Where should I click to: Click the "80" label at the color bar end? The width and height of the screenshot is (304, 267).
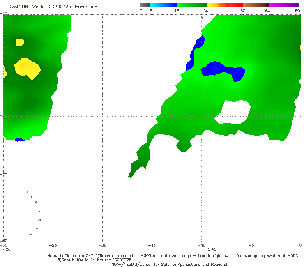point(297,11)
